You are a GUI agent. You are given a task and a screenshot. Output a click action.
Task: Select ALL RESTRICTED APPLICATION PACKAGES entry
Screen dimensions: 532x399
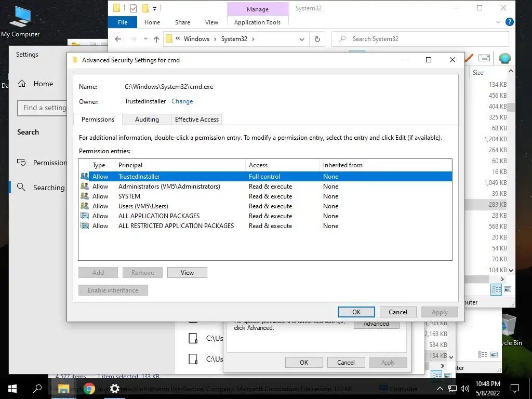point(265,225)
